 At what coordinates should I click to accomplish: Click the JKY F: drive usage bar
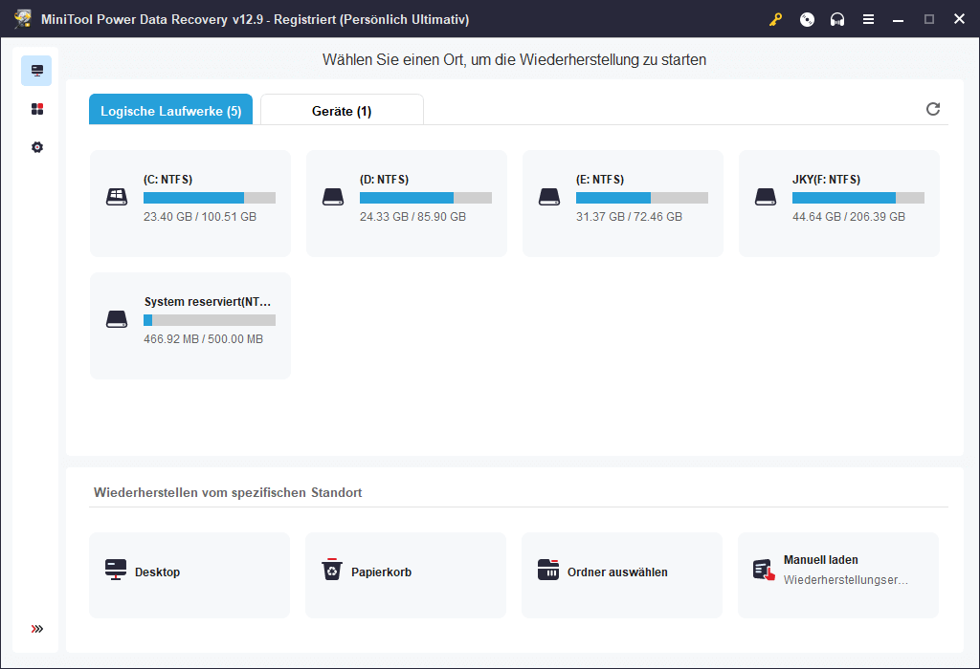[x=858, y=198]
